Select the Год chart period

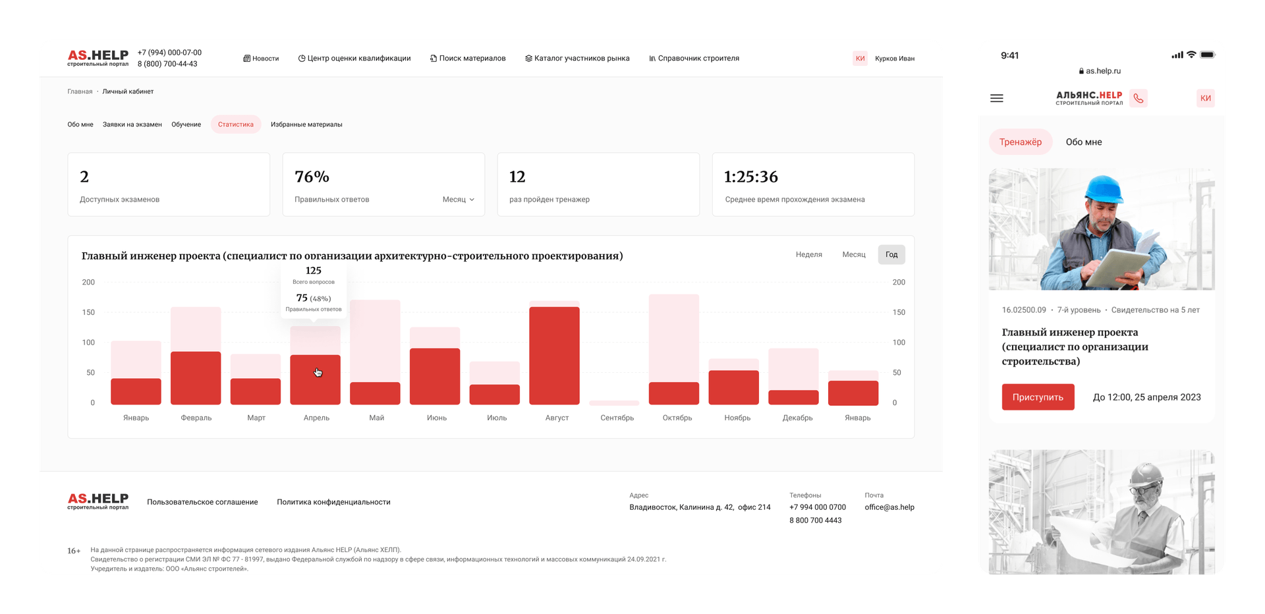pos(891,255)
